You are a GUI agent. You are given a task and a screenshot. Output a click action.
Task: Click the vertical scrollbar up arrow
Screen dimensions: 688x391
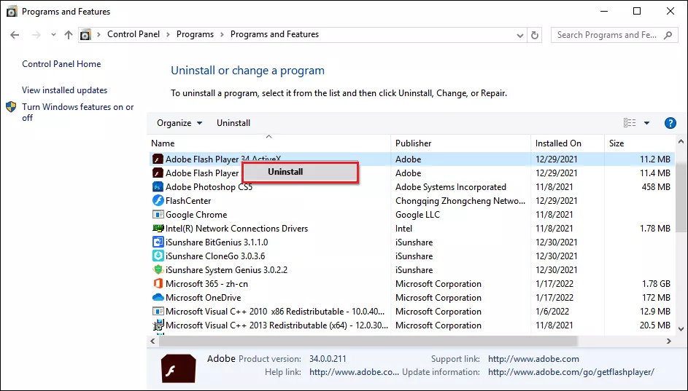(681, 142)
